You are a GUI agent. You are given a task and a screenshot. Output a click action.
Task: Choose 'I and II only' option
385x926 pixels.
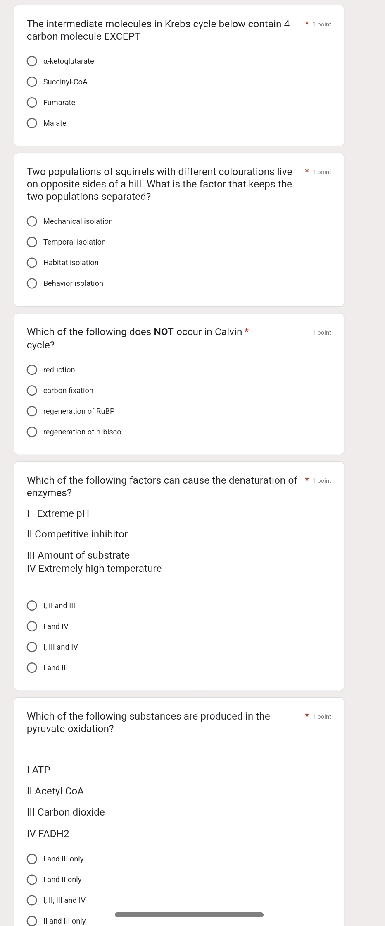[x=32, y=880]
